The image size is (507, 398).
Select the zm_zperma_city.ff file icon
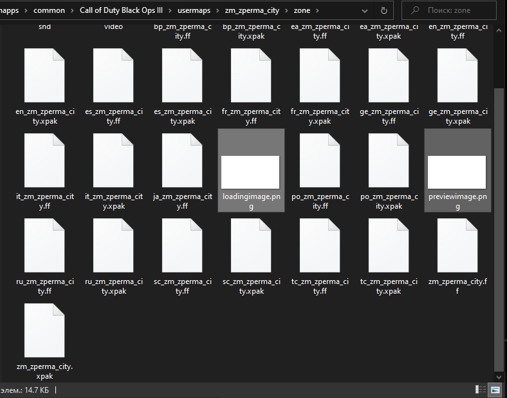tap(457, 245)
